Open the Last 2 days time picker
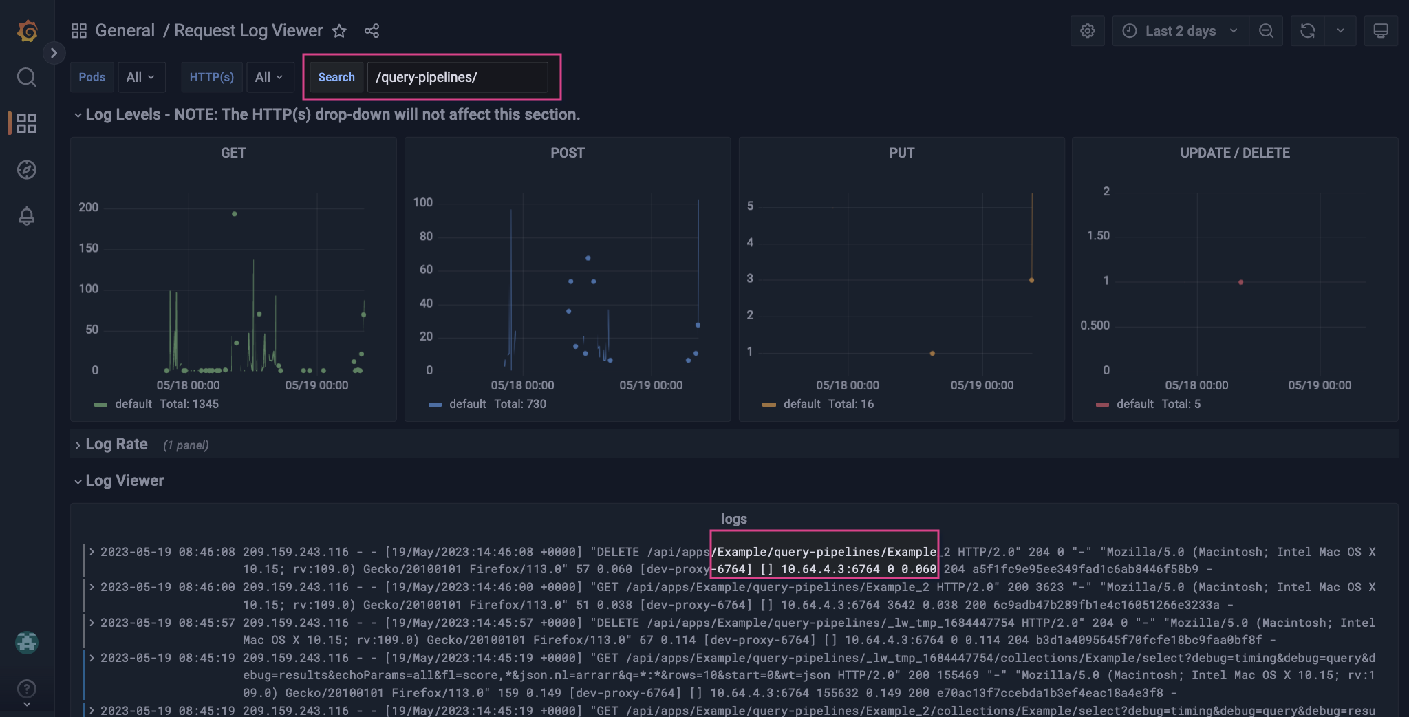The height and width of the screenshot is (717, 1409). tap(1179, 30)
